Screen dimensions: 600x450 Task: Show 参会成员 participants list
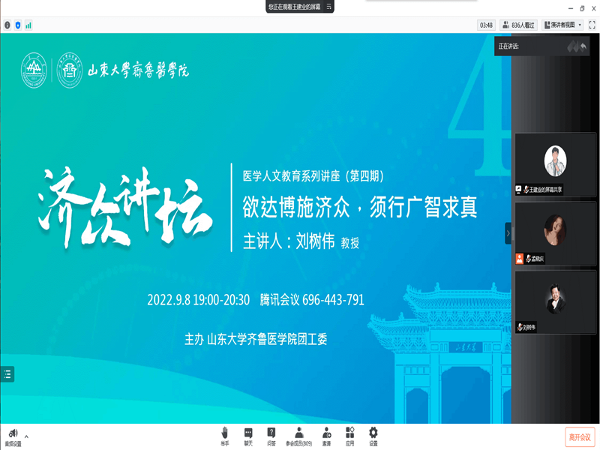tap(298, 436)
